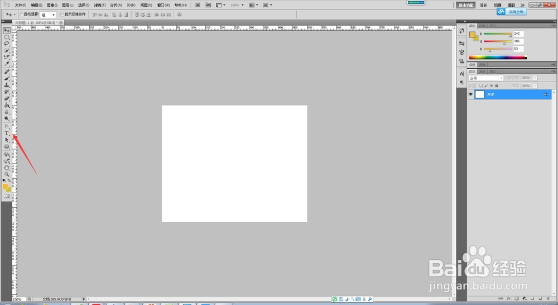Activate the Essentials workspace button
The width and height of the screenshot is (558, 305).
(466, 5)
